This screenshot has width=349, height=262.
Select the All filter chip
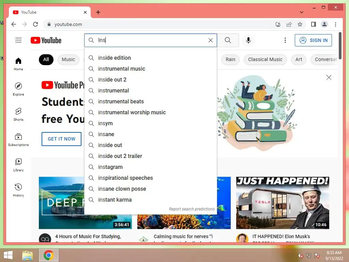[x=46, y=59]
